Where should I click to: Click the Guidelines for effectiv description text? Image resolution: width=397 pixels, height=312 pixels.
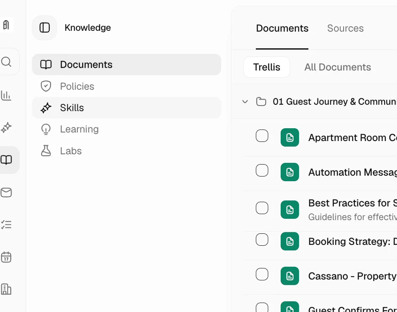point(353,217)
